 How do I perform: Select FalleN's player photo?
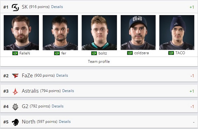(x=21, y=33)
